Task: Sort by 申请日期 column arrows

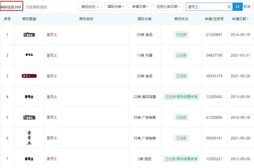Action: click(x=248, y=19)
